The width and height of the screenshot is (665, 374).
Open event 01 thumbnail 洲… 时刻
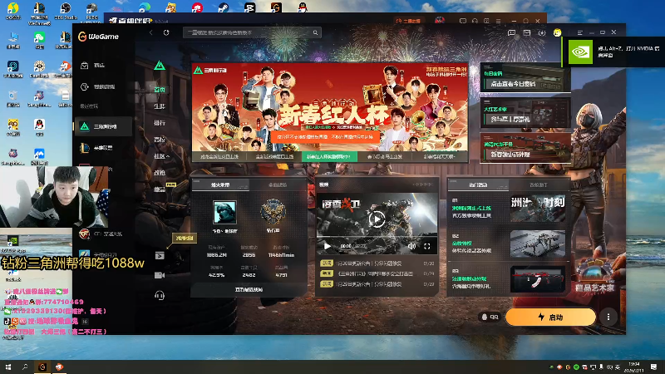(537, 209)
